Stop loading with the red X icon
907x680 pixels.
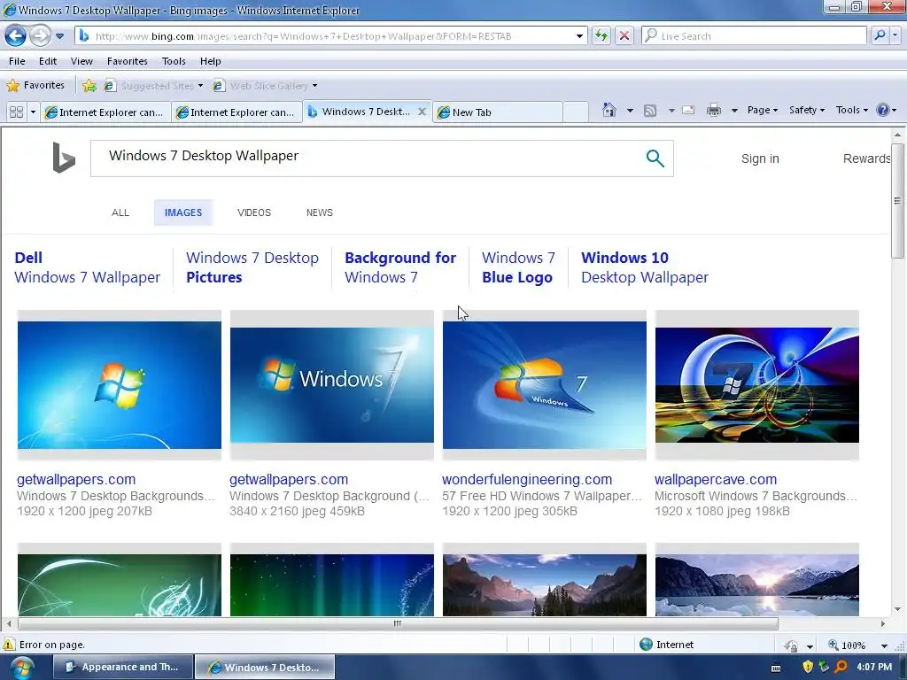(624, 35)
